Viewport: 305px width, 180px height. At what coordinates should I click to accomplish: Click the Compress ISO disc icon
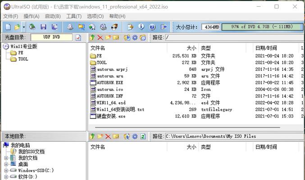point(92,27)
